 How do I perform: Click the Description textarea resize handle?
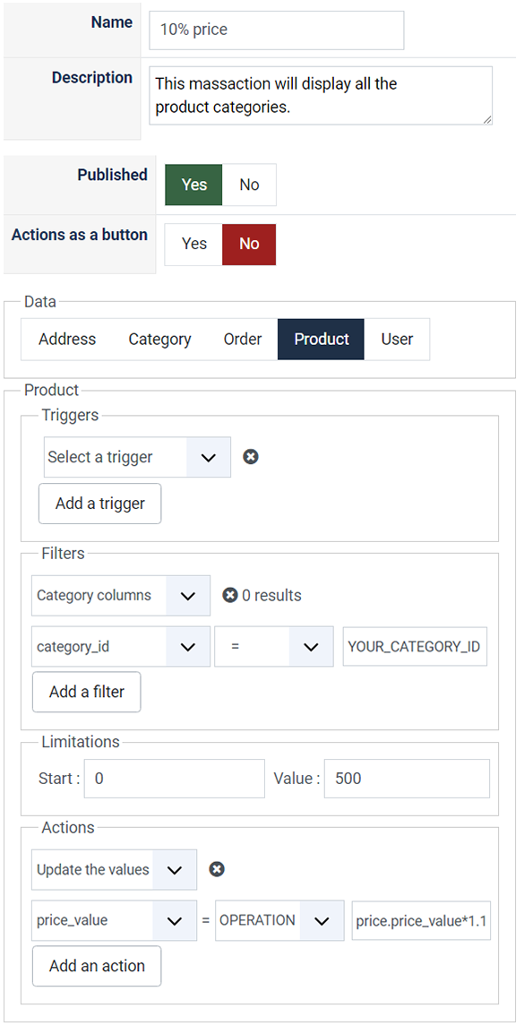tap(487, 119)
